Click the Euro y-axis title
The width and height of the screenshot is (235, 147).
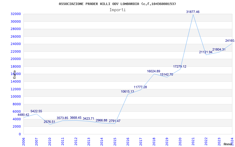pos(14,74)
